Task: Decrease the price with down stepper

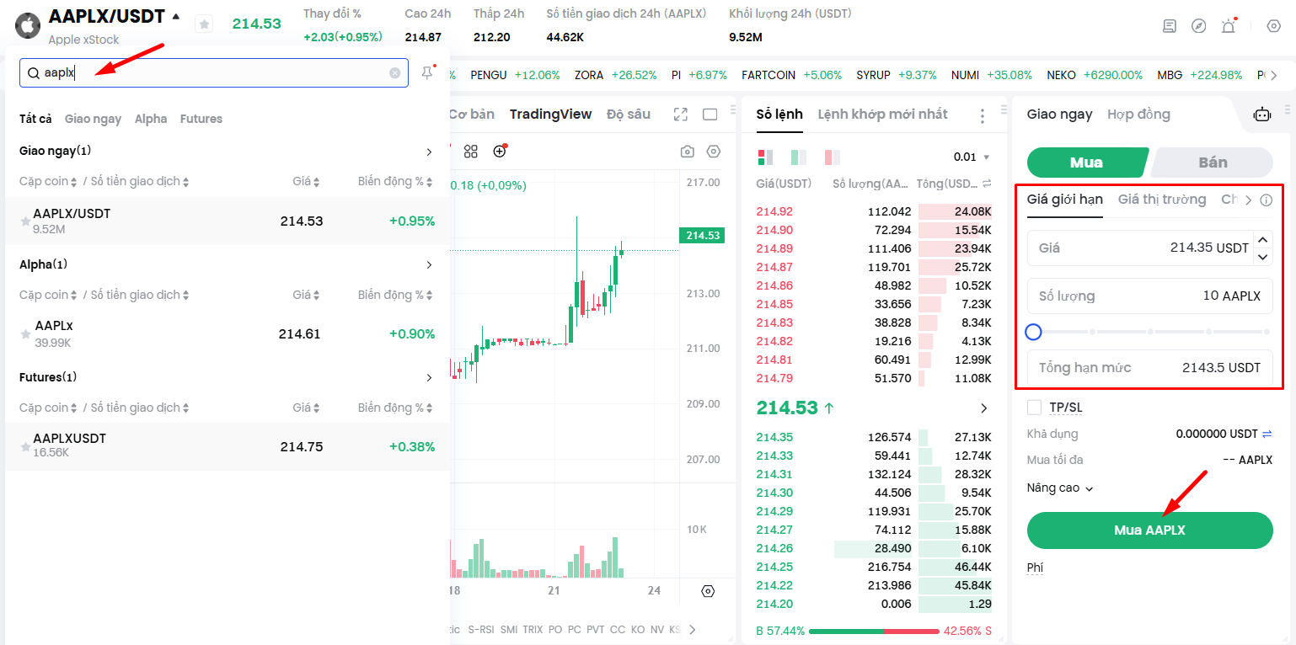Action: (x=1263, y=257)
